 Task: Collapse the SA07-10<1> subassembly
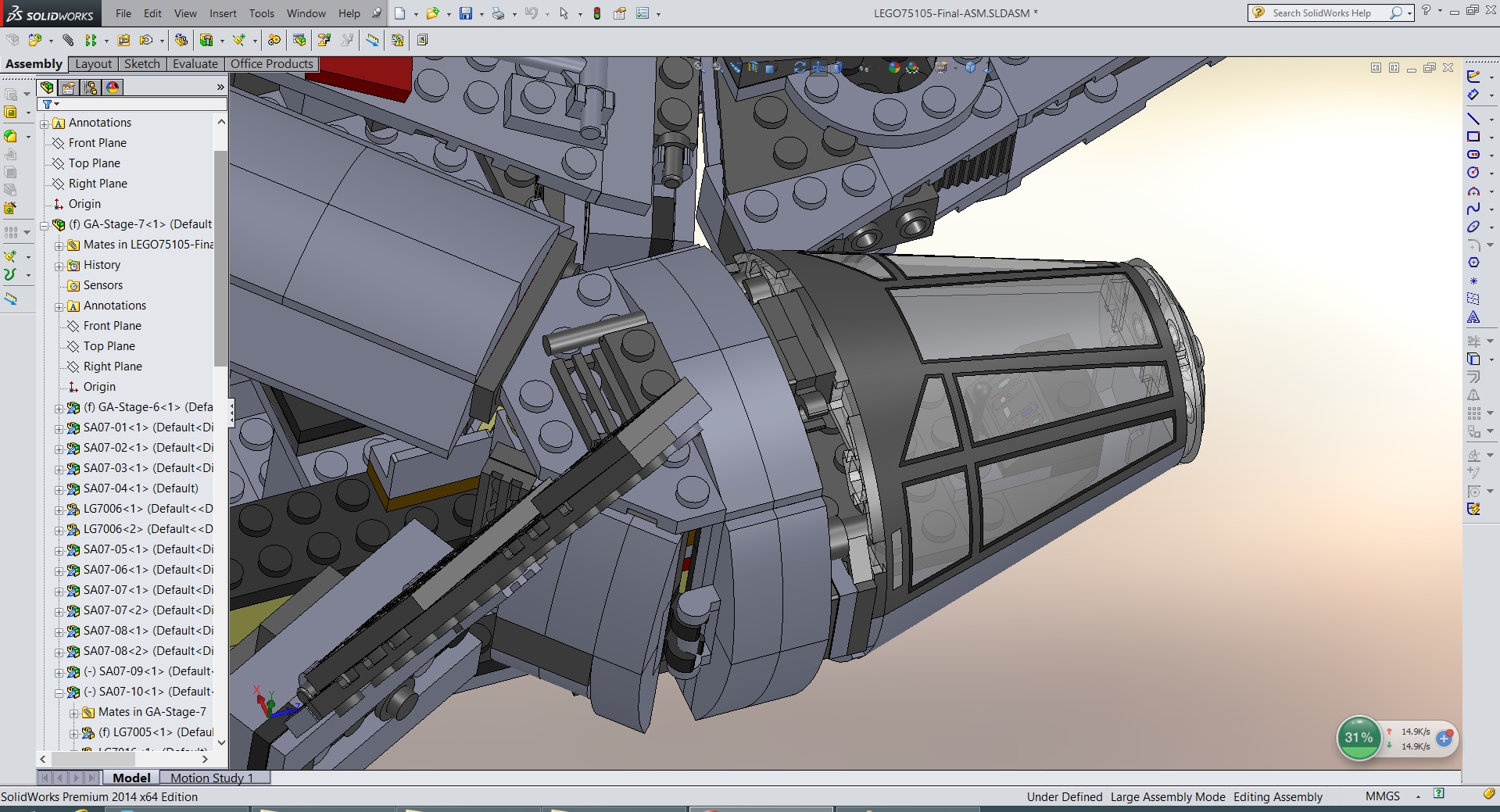[x=59, y=693]
